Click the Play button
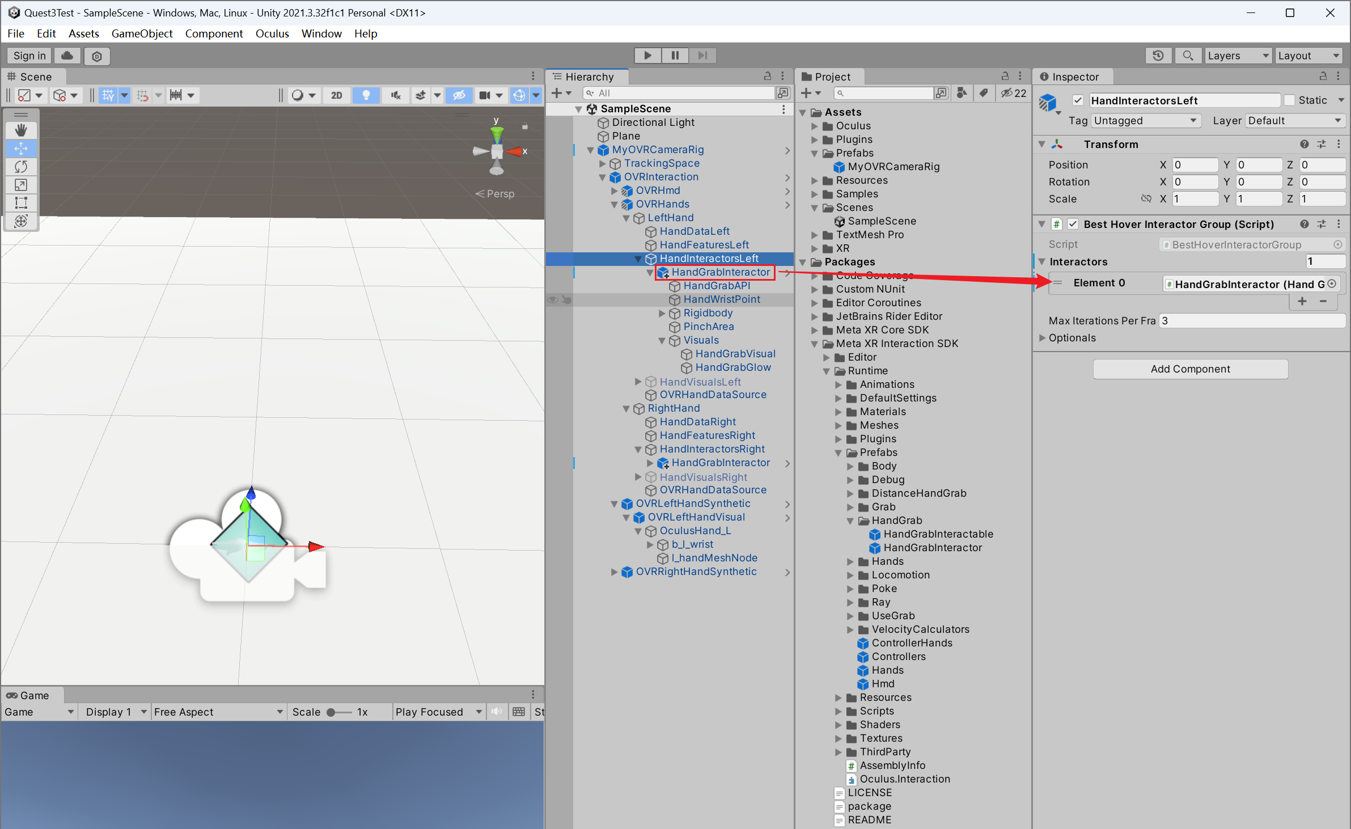This screenshot has width=1351, height=829. [x=648, y=56]
